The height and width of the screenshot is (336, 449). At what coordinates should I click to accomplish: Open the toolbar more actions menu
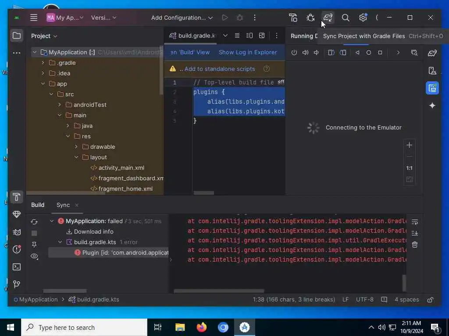coord(255,17)
